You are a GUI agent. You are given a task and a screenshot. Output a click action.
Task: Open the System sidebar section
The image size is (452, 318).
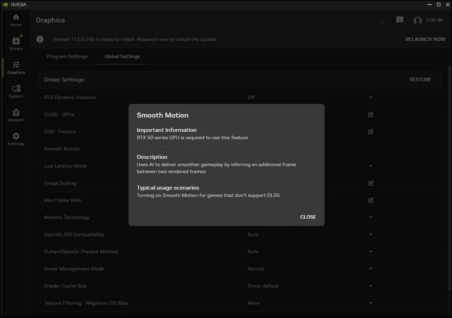tap(16, 92)
